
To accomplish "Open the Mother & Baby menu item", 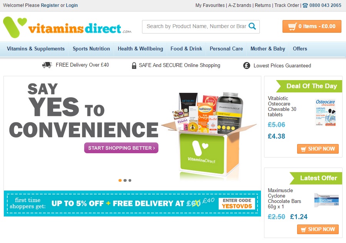I will [267, 49].
